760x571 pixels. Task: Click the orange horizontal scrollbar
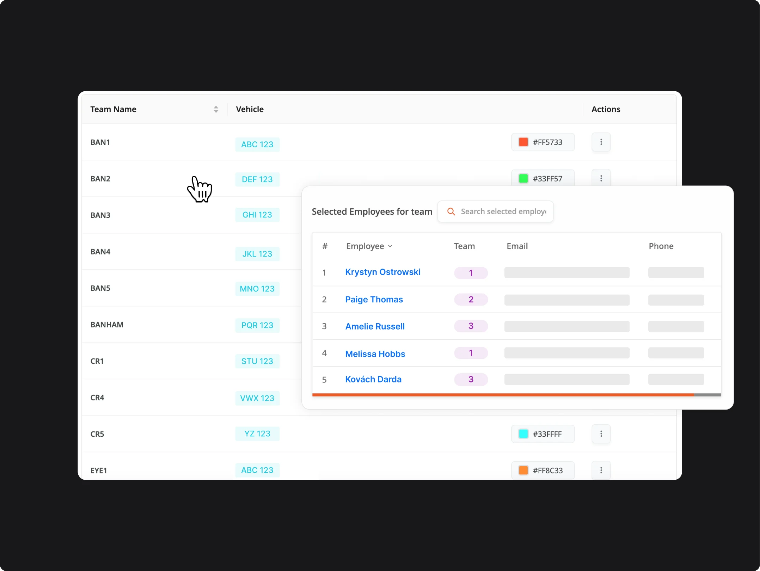click(503, 395)
